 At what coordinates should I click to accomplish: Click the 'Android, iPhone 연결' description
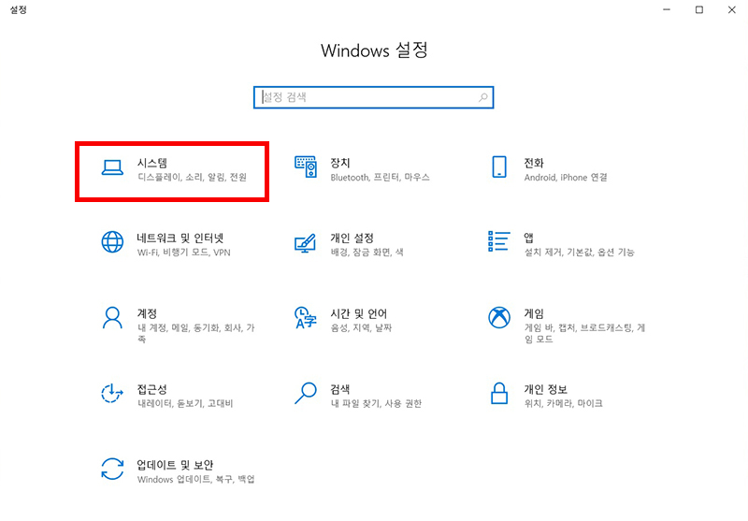tap(566, 178)
